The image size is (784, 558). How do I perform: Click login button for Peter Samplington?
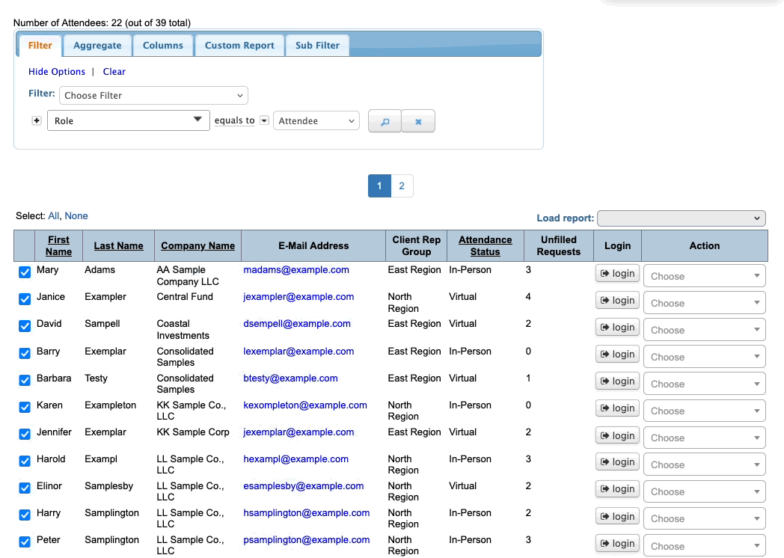[x=617, y=544]
